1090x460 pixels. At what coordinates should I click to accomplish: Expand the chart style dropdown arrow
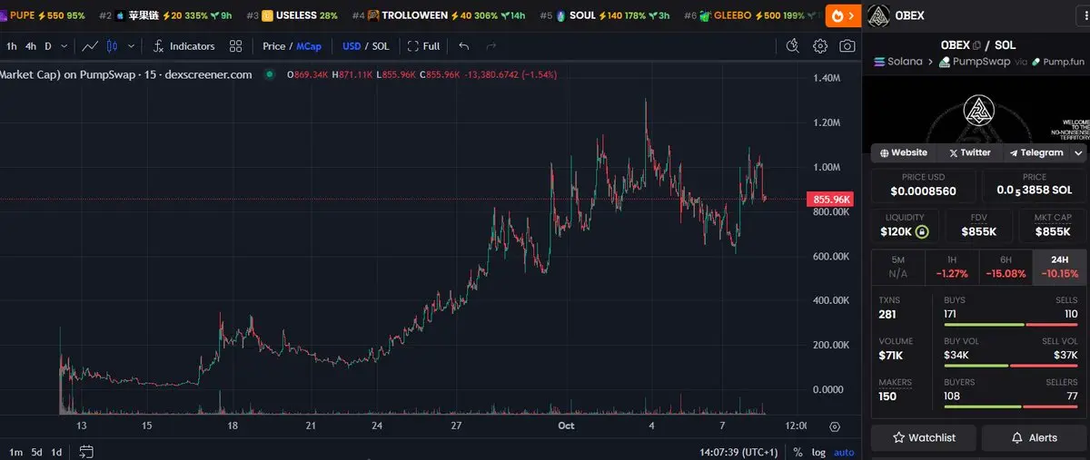(132, 46)
